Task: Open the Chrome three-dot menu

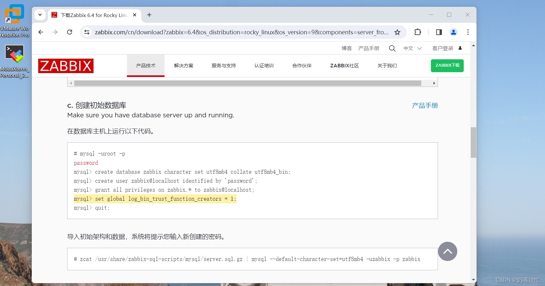Action: [468, 32]
